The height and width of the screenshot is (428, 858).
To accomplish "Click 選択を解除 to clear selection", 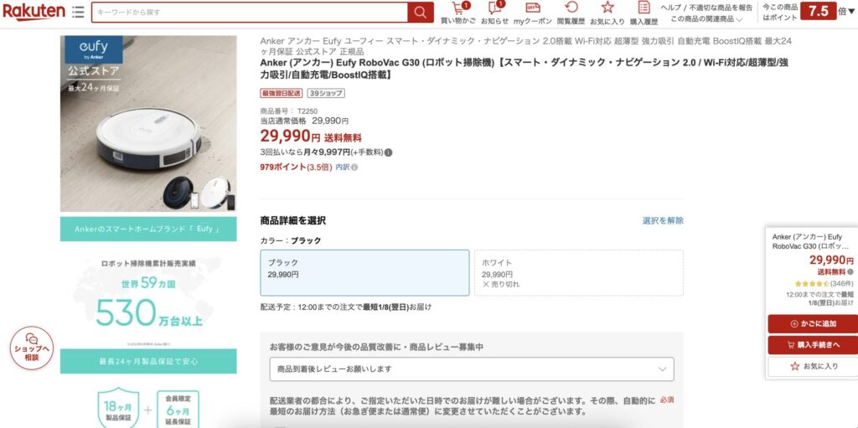I will point(662,220).
